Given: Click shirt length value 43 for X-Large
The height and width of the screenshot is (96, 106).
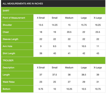Looking at the screenshot, I should coord(98,53).
